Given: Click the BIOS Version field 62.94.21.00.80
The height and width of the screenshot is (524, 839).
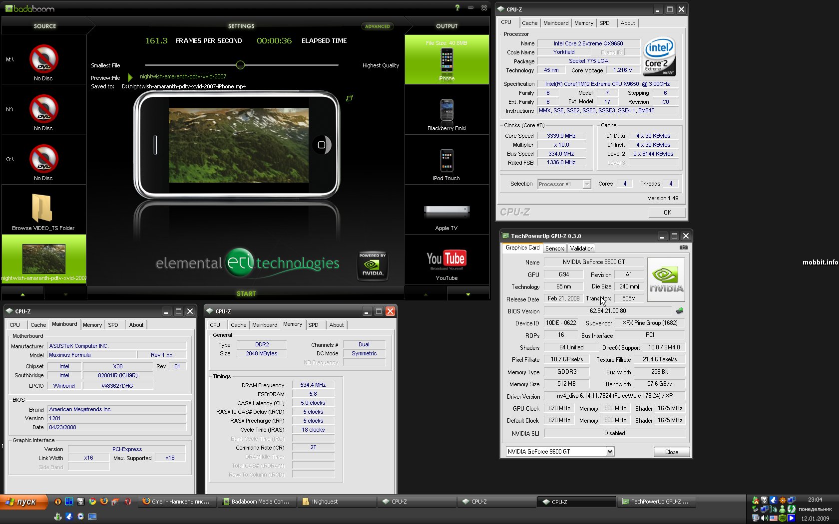Looking at the screenshot, I should pos(608,311).
